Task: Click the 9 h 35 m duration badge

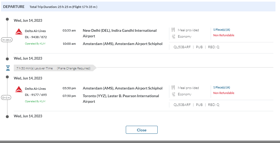Action: (x=7, y=40)
